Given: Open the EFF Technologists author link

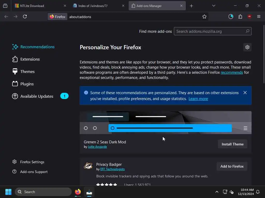Looking at the screenshot, I should point(112,169).
